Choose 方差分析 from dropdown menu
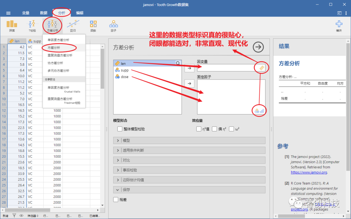The width and height of the screenshot is (351, 219). click(64, 48)
